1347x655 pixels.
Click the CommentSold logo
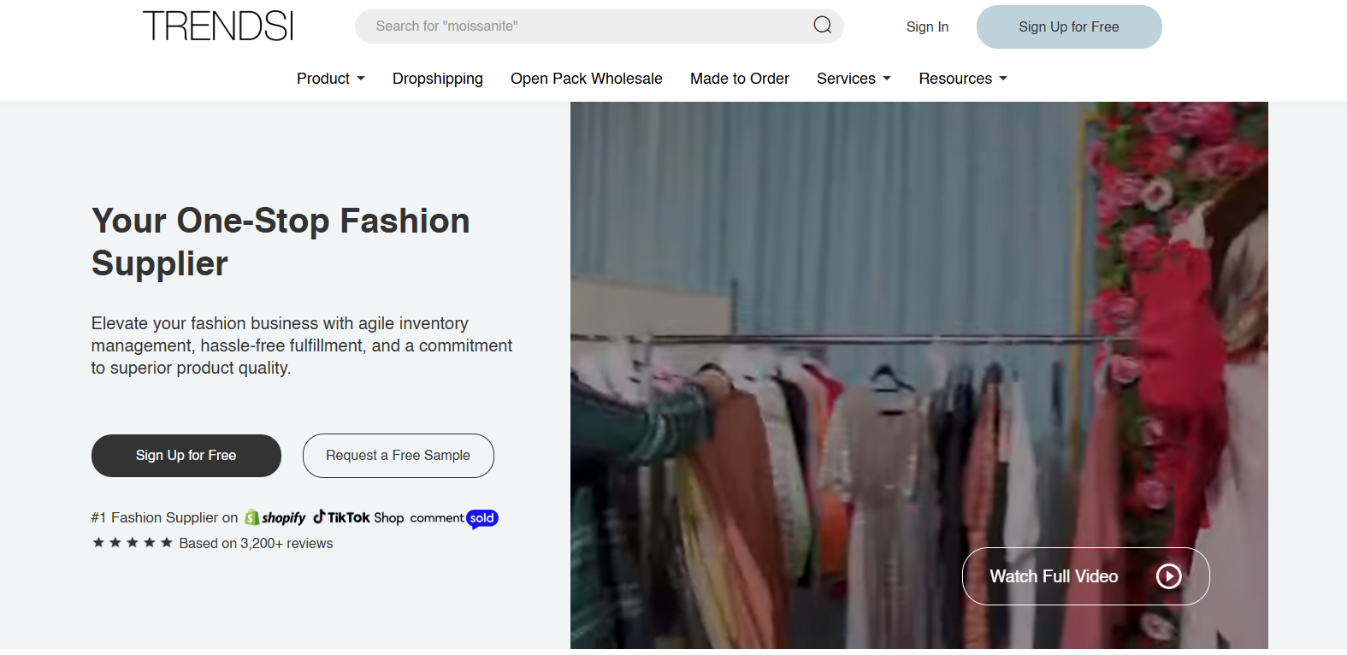point(454,518)
